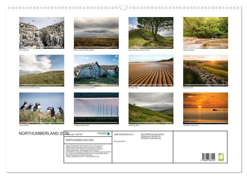Click the Artikel-Nr. 1997781 label

coord(75,134)
